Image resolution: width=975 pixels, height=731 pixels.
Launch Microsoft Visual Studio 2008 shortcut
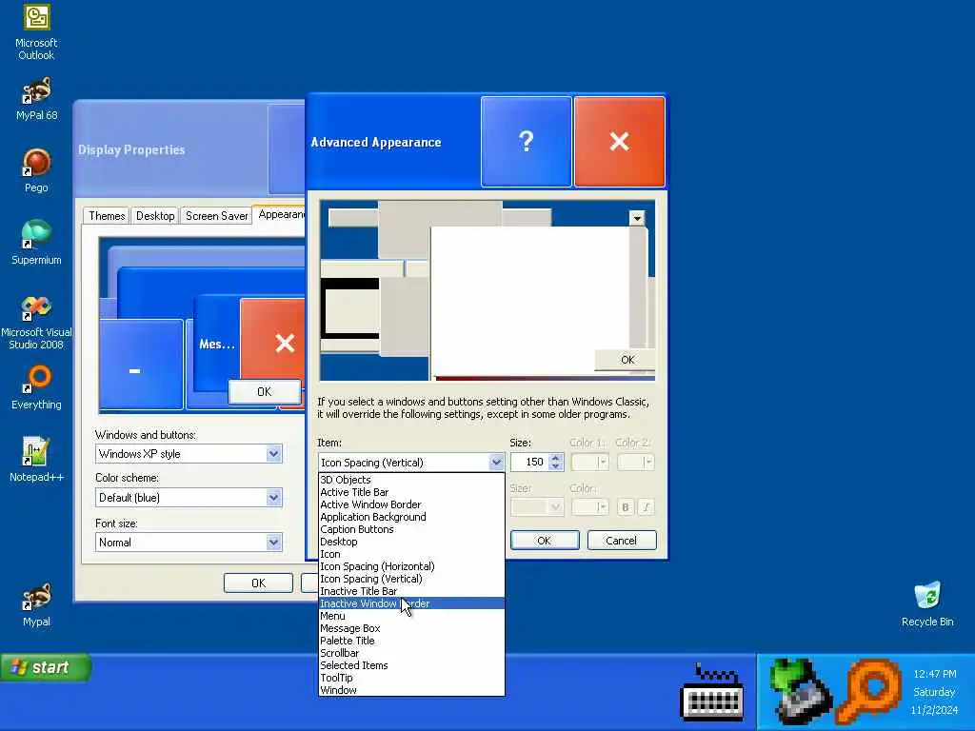(36, 324)
